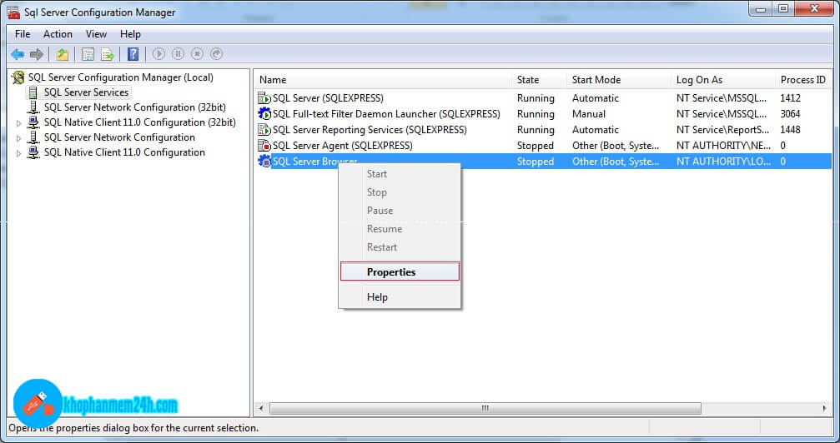Expand SQL Native Client 11.0 Configuration (32bit) node
The image size is (840, 443).
[x=20, y=122]
